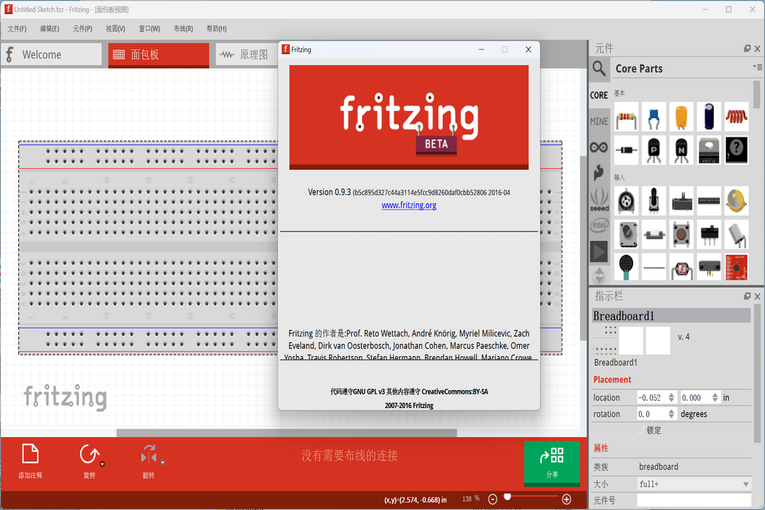Select the resistor part in core parts
The height and width of the screenshot is (510, 765).
[626, 117]
